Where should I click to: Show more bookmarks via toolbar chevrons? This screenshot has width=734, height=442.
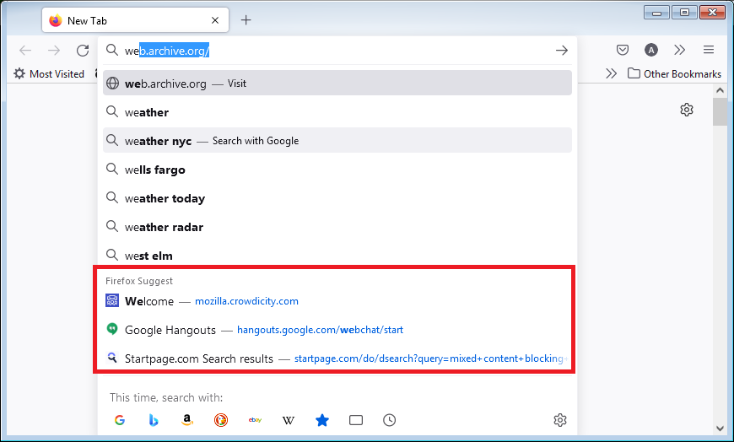point(611,73)
